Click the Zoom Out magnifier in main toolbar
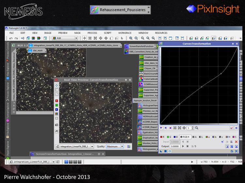The height and width of the screenshot is (183, 245). coord(136,38)
